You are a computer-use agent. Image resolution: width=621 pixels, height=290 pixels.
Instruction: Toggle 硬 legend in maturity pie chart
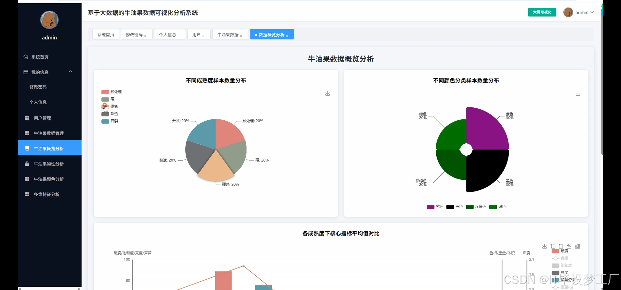(x=108, y=99)
